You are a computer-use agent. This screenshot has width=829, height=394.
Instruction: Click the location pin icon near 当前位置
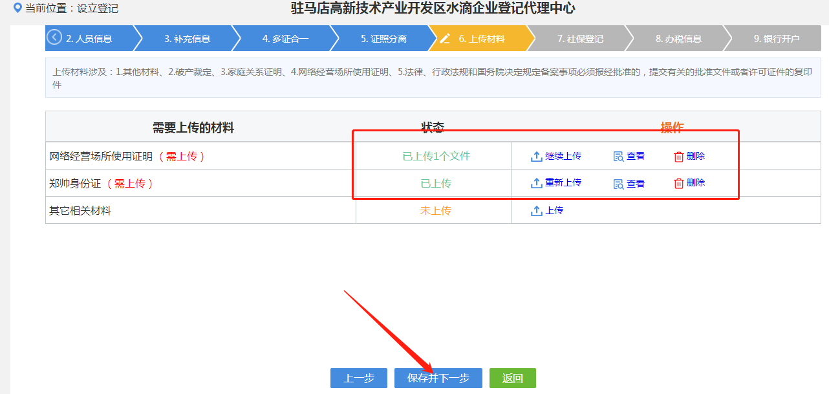(x=17, y=8)
